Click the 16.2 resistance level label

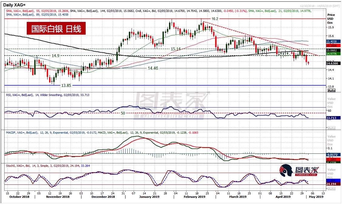click(215, 19)
